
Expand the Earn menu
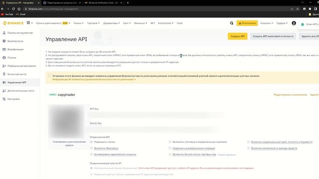pos(127,23)
